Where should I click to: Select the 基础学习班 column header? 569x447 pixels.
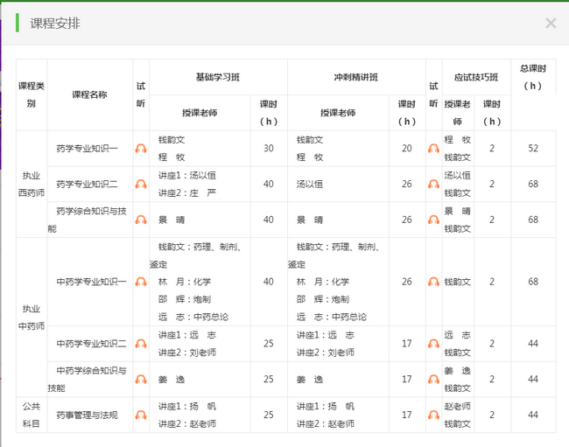218,78
